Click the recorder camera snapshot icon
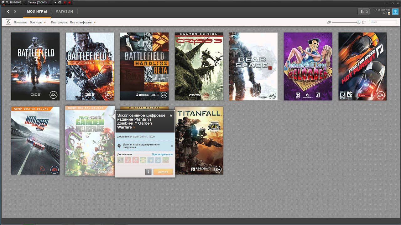This screenshot has height=225, width=401. coord(60,2)
